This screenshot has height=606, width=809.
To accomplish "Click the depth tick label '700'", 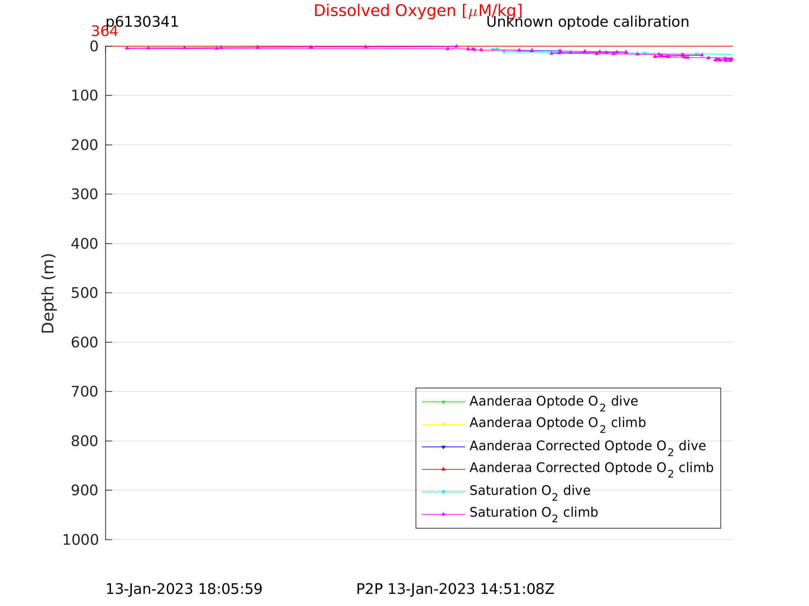I will 85,392.
